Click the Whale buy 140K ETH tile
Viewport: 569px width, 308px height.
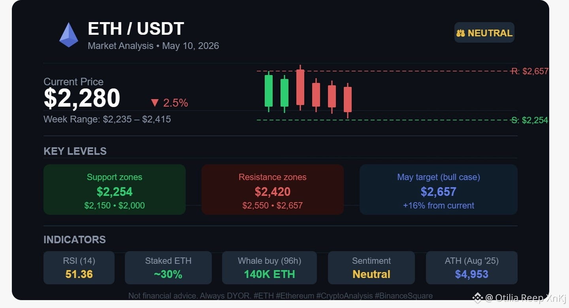tap(269, 268)
